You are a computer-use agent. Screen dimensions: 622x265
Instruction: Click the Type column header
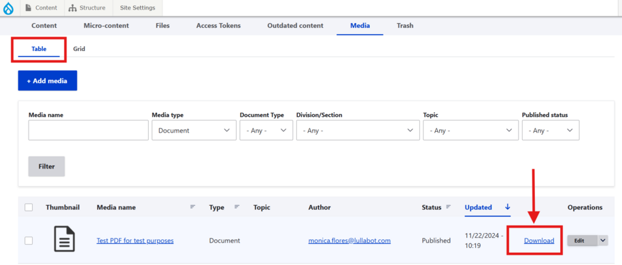tap(217, 207)
